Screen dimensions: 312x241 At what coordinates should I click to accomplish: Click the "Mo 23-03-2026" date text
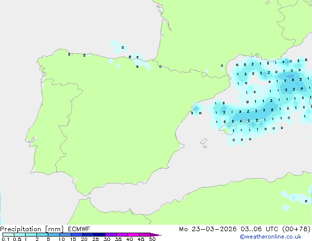tap(208, 229)
